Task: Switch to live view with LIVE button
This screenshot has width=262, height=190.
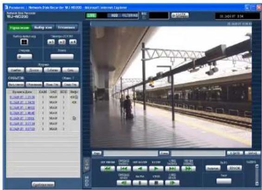Action: [x=91, y=16]
